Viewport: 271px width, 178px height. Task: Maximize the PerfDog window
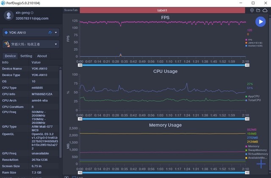click(253, 3)
